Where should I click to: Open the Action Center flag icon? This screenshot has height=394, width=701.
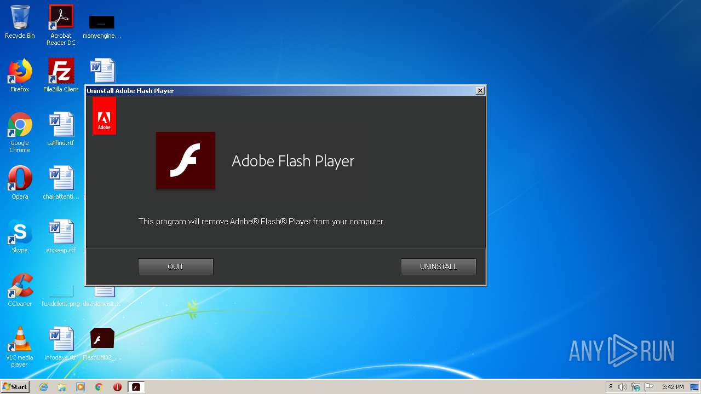point(649,387)
